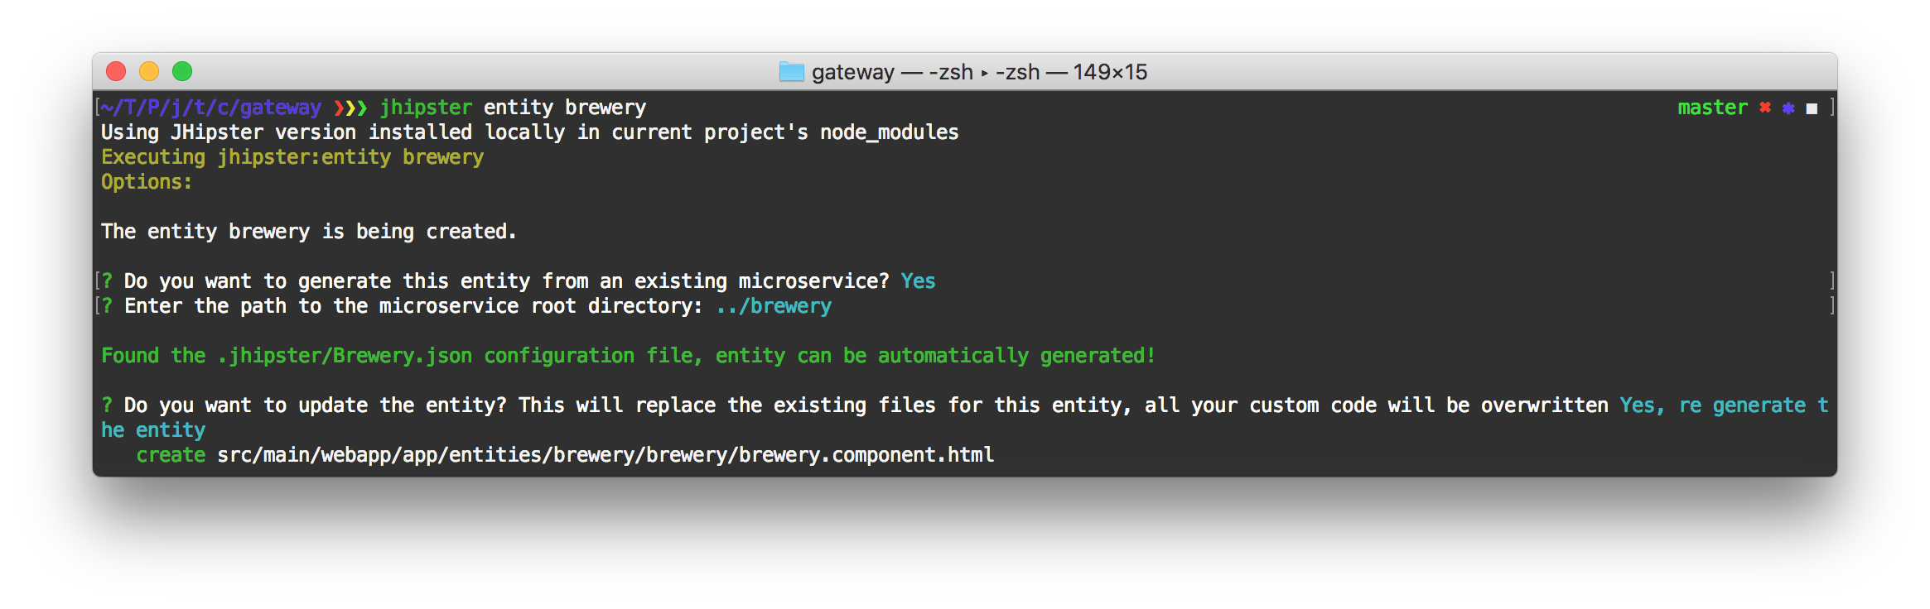1930x609 pixels.
Task: Click the question 'Enter the path to the microservice root directory'
Action: pyautogui.click(x=413, y=306)
